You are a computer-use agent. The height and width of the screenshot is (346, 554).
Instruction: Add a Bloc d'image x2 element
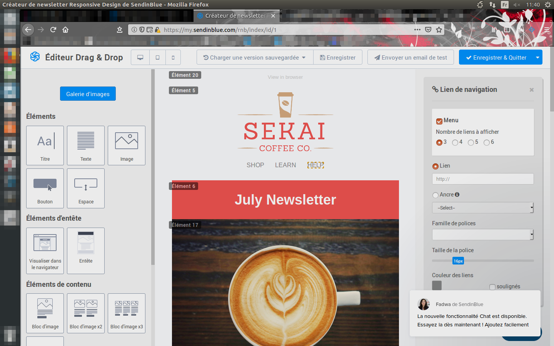[x=86, y=313]
